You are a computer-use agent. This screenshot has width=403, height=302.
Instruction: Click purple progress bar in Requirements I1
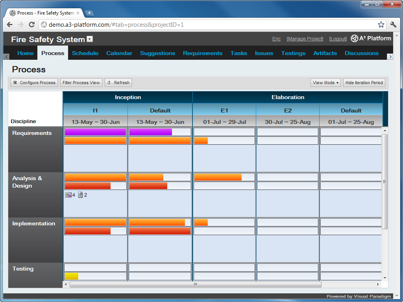point(95,132)
